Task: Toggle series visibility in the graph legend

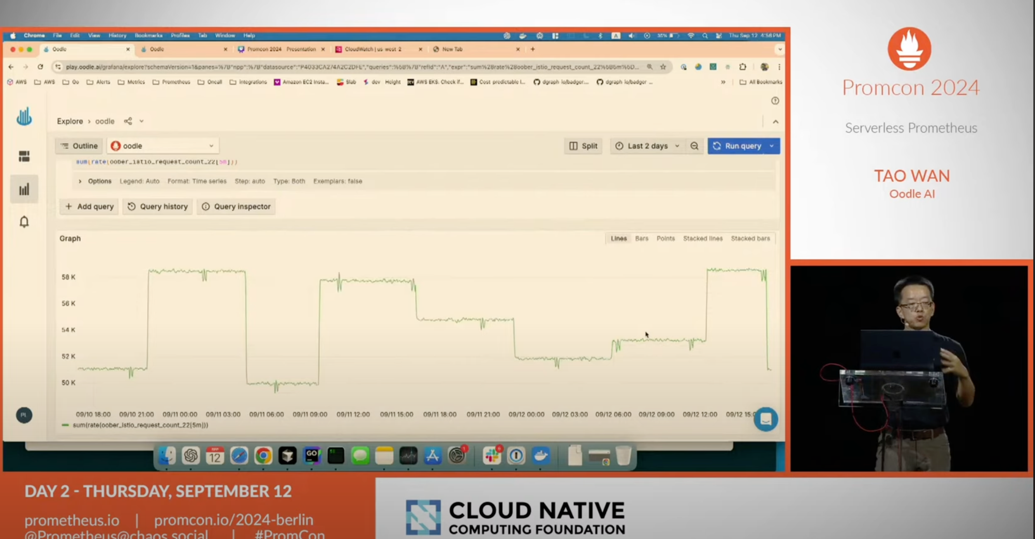Action: (x=140, y=425)
